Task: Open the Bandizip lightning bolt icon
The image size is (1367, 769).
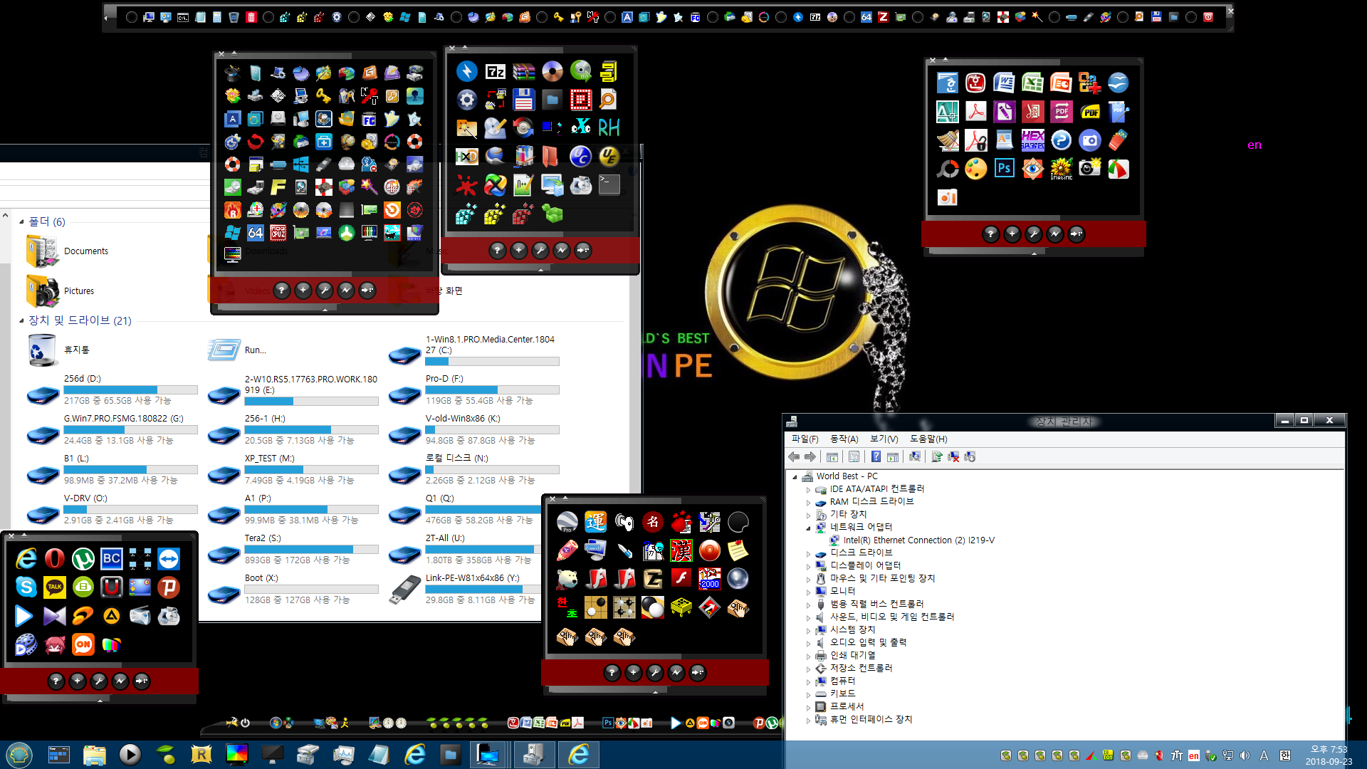Action: 467,71
